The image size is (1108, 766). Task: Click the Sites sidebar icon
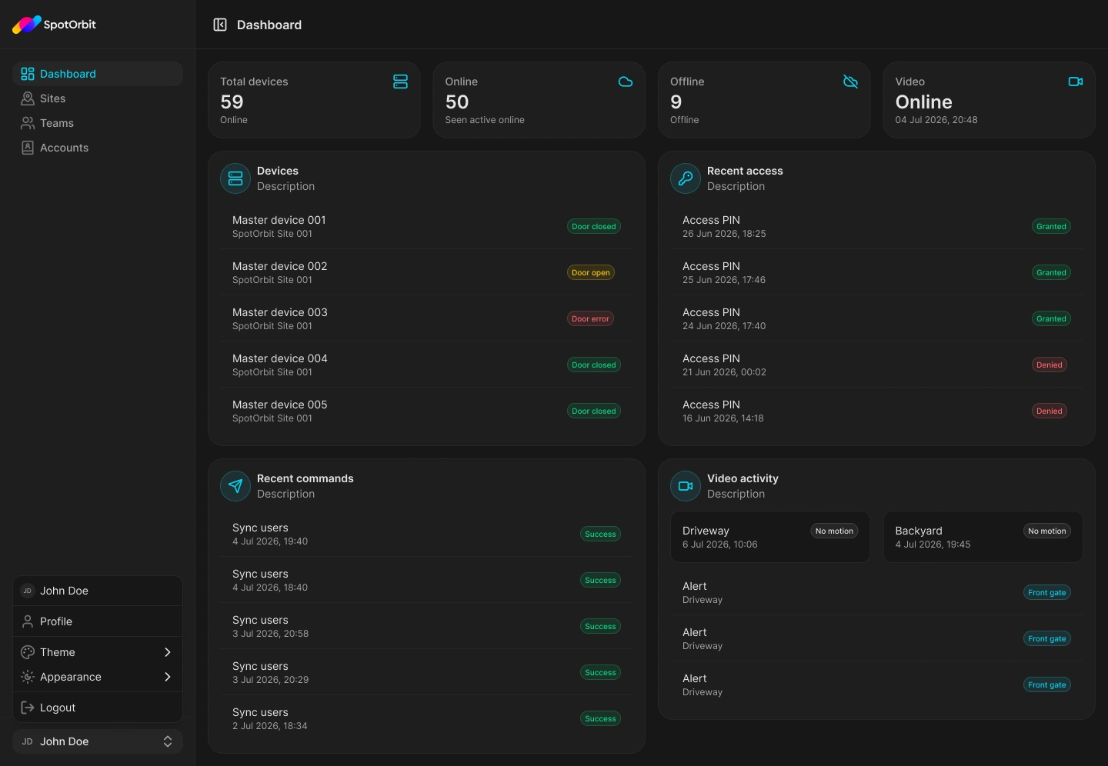(x=28, y=98)
